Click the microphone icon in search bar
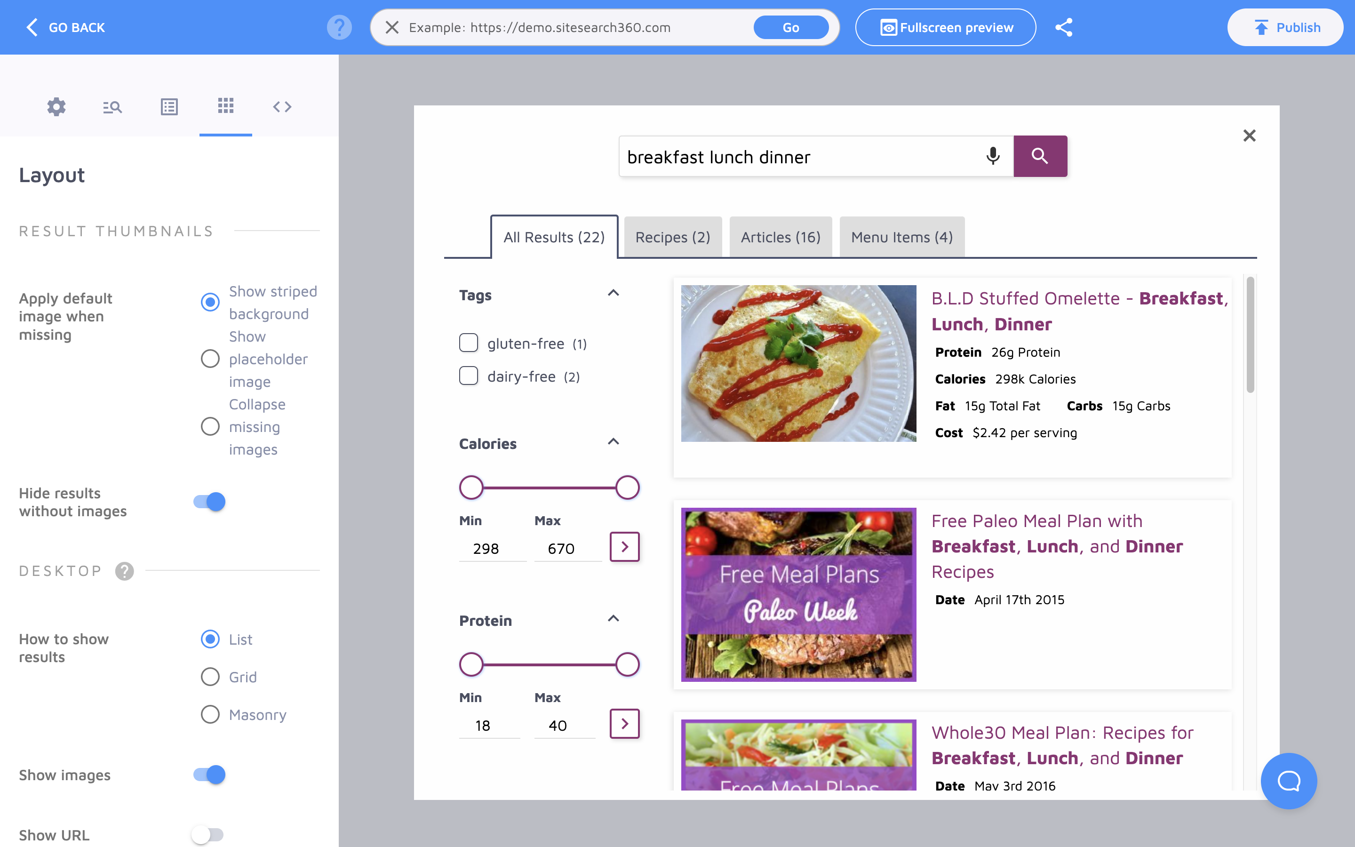1355x847 pixels. click(x=993, y=155)
